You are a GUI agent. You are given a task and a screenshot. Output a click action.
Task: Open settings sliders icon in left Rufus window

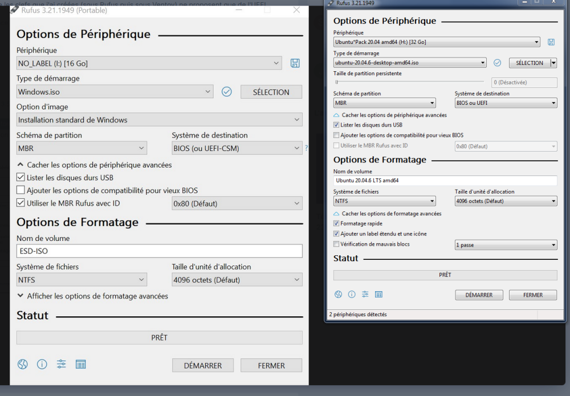pos(62,364)
